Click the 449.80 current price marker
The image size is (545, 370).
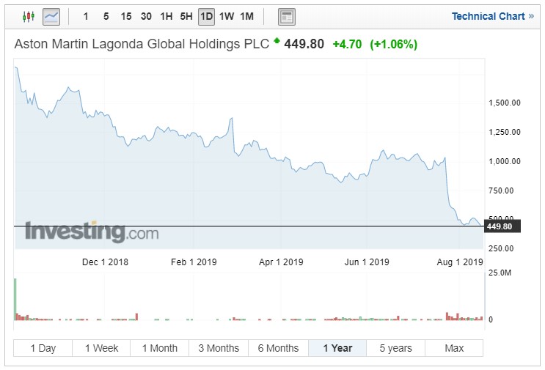(x=502, y=226)
